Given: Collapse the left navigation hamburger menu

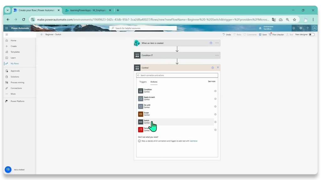Looking at the screenshot, I should point(7,34).
